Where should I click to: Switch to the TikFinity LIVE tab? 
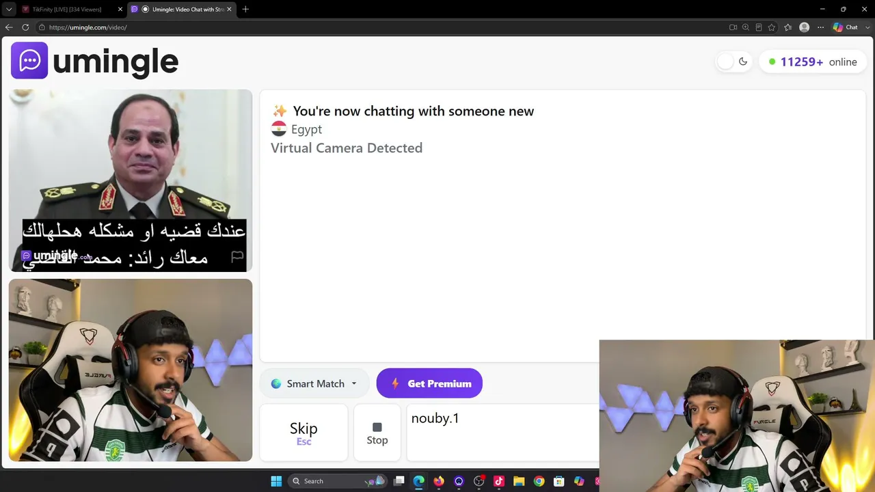[x=66, y=9]
